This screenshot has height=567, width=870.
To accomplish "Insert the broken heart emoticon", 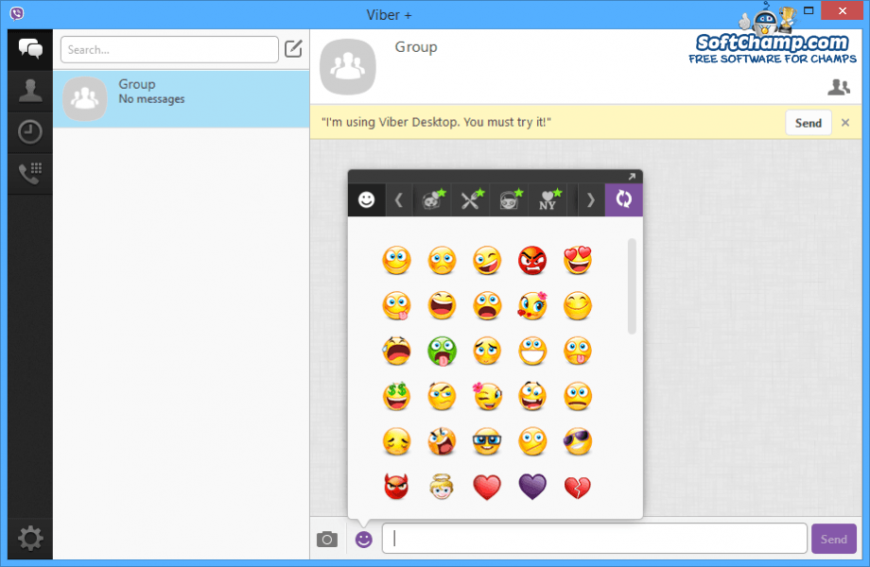I will tap(578, 487).
